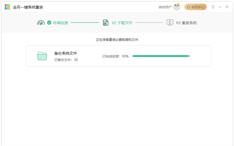The image size is (234, 146).
Task: Click the 已备份文件 30 counter text
Action: pos(66,60)
